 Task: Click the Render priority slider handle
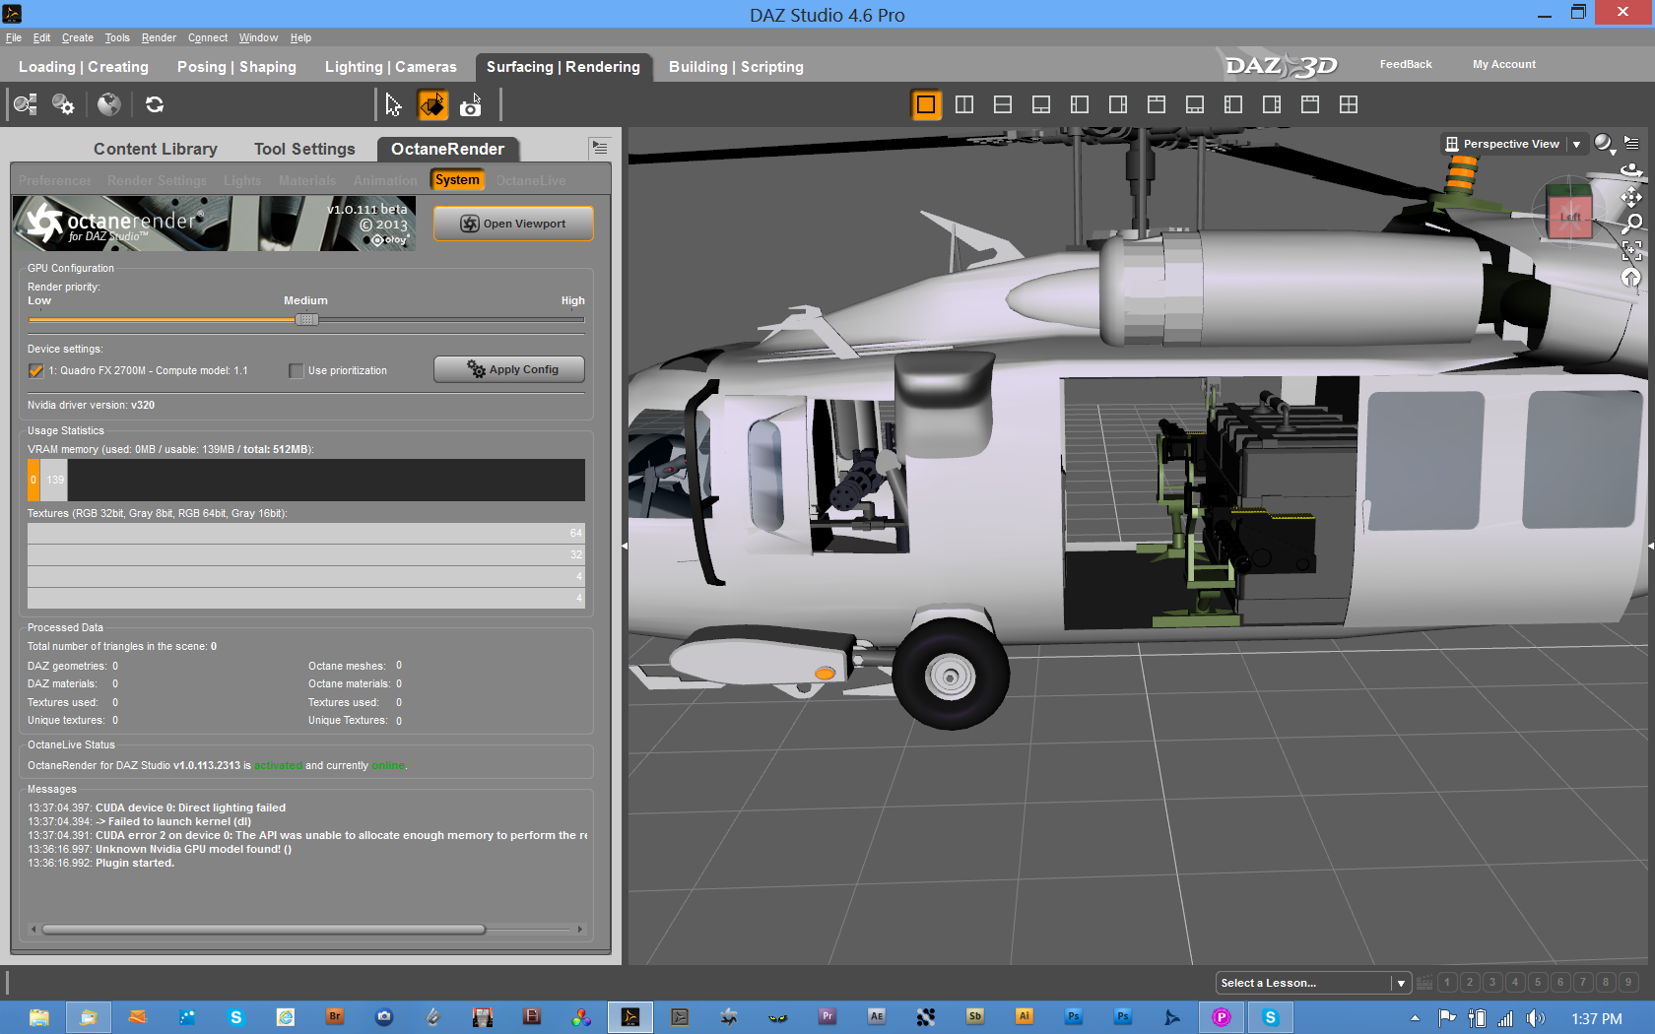coord(306,319)
